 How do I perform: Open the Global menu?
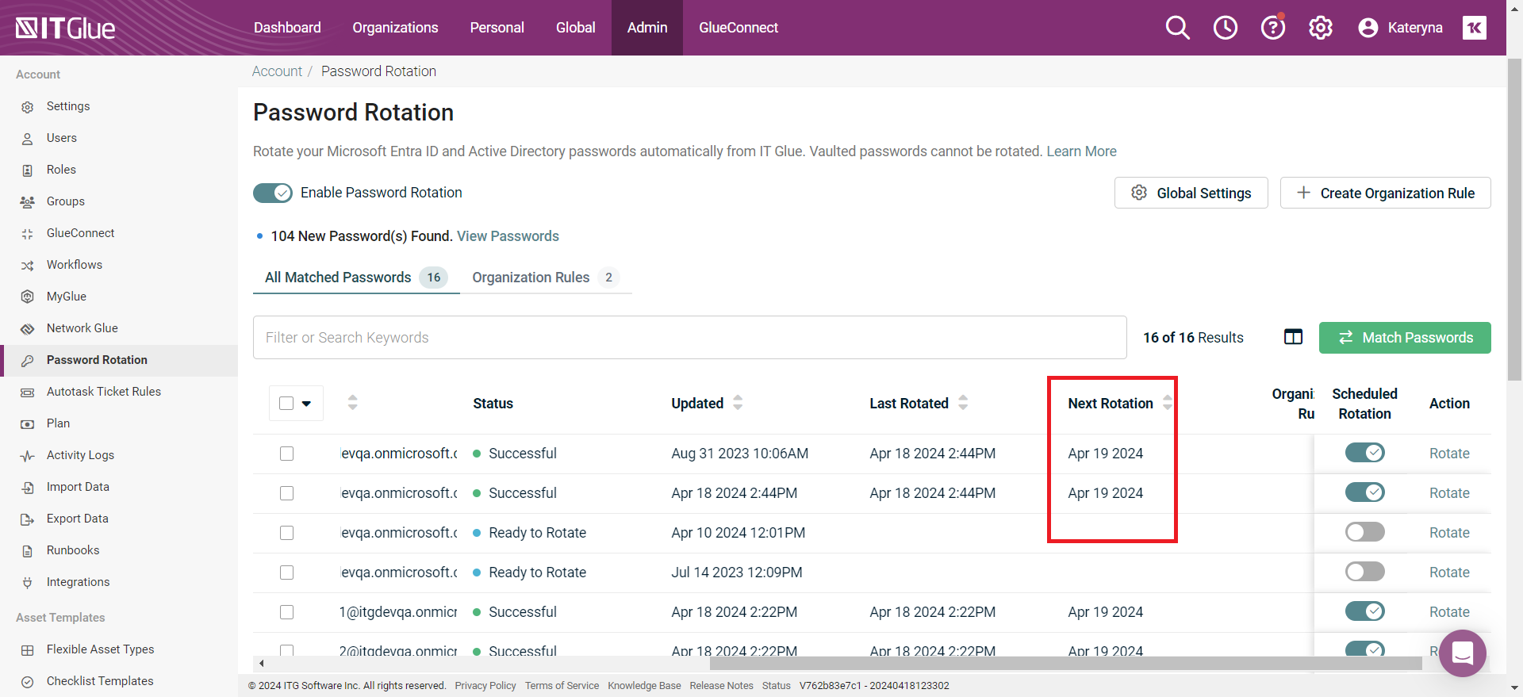(575, 28)
